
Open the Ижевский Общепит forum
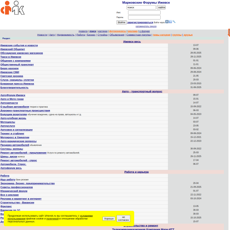coord(13,49)
